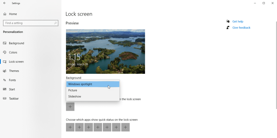Click the Background picture icon in sidebar
The height and width of the screenshot is (138, 277).
5,43
